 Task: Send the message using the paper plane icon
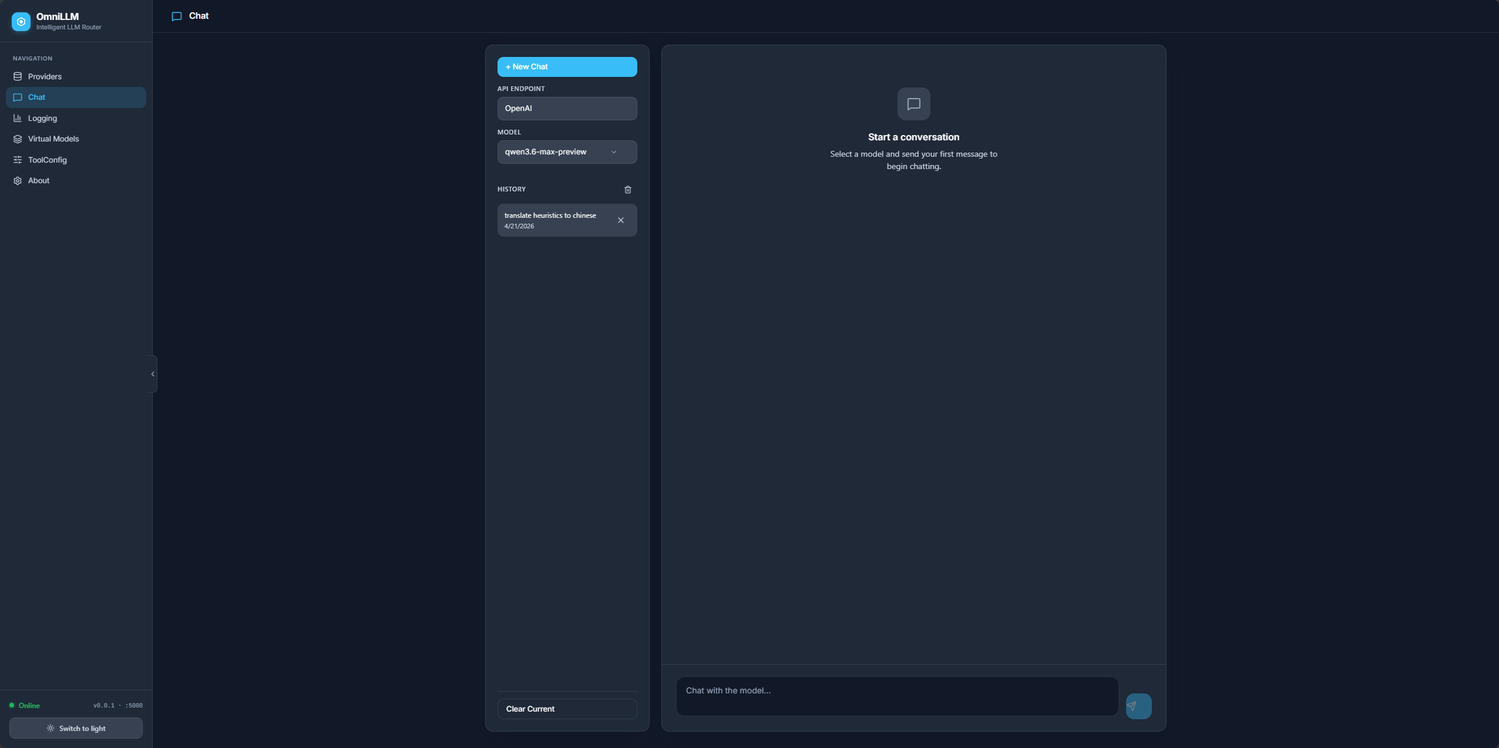[1137, 706]
